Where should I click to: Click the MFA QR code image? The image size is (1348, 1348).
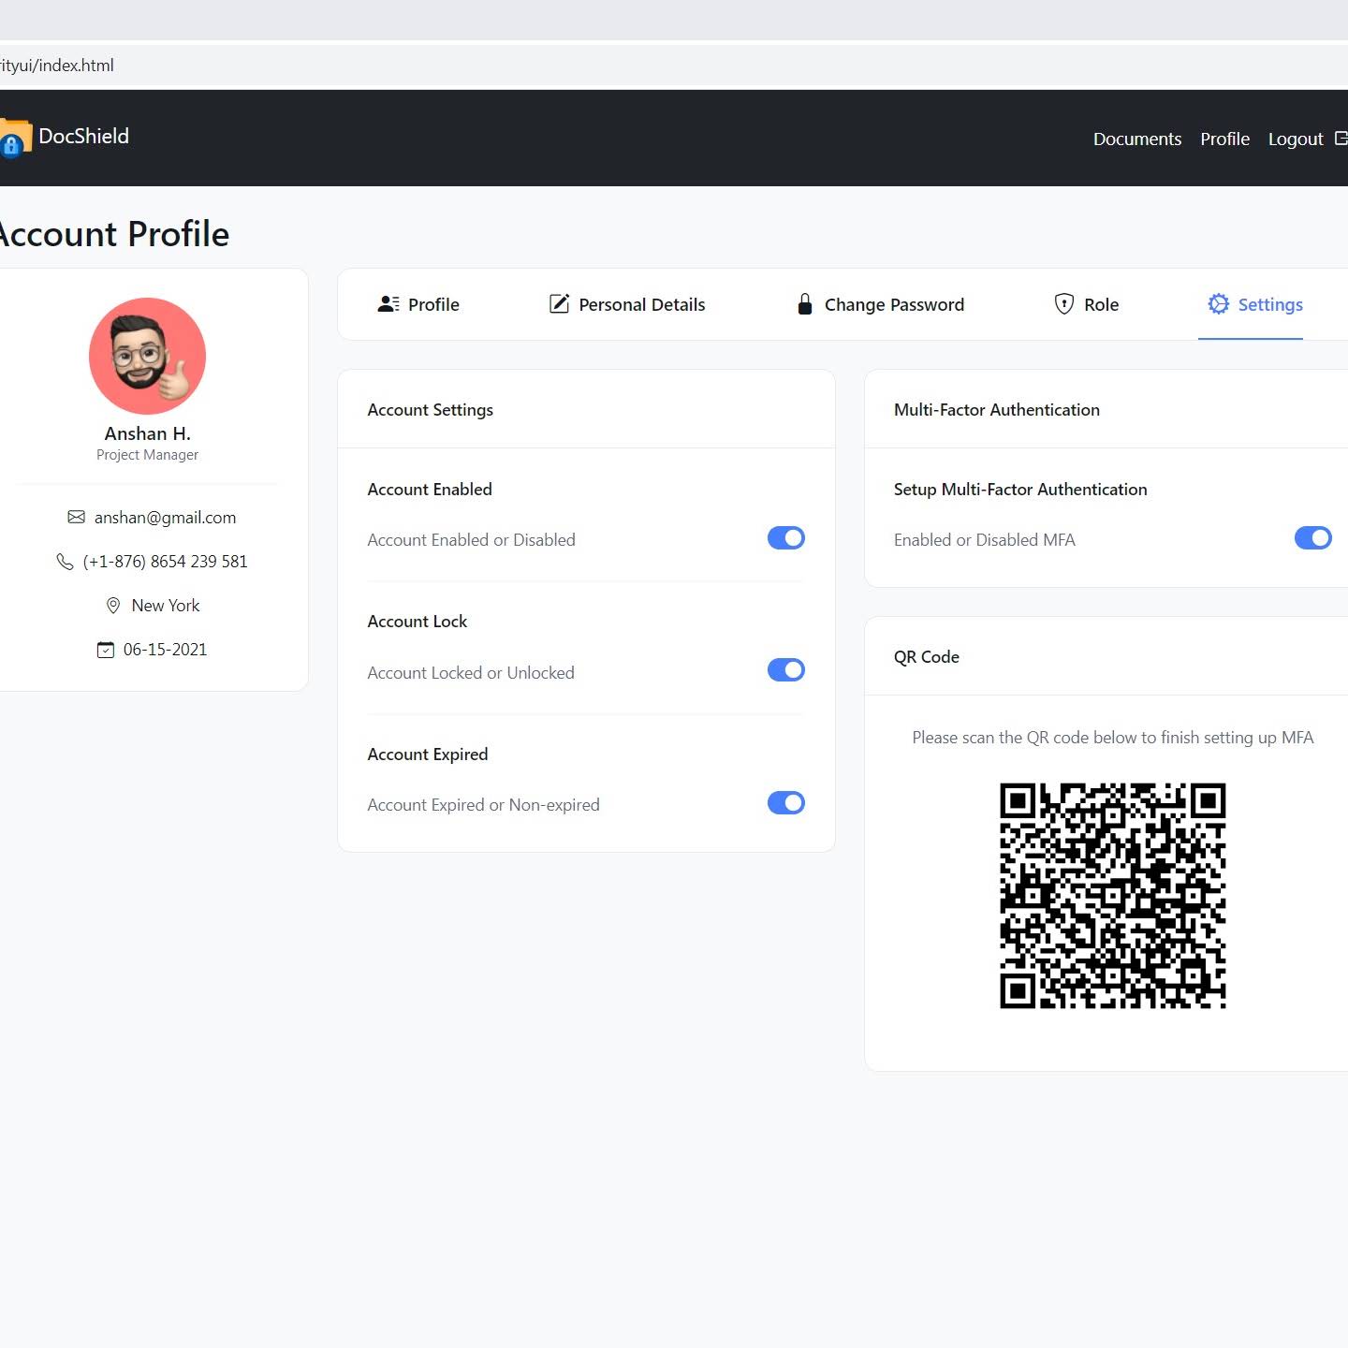(1113, 896)
